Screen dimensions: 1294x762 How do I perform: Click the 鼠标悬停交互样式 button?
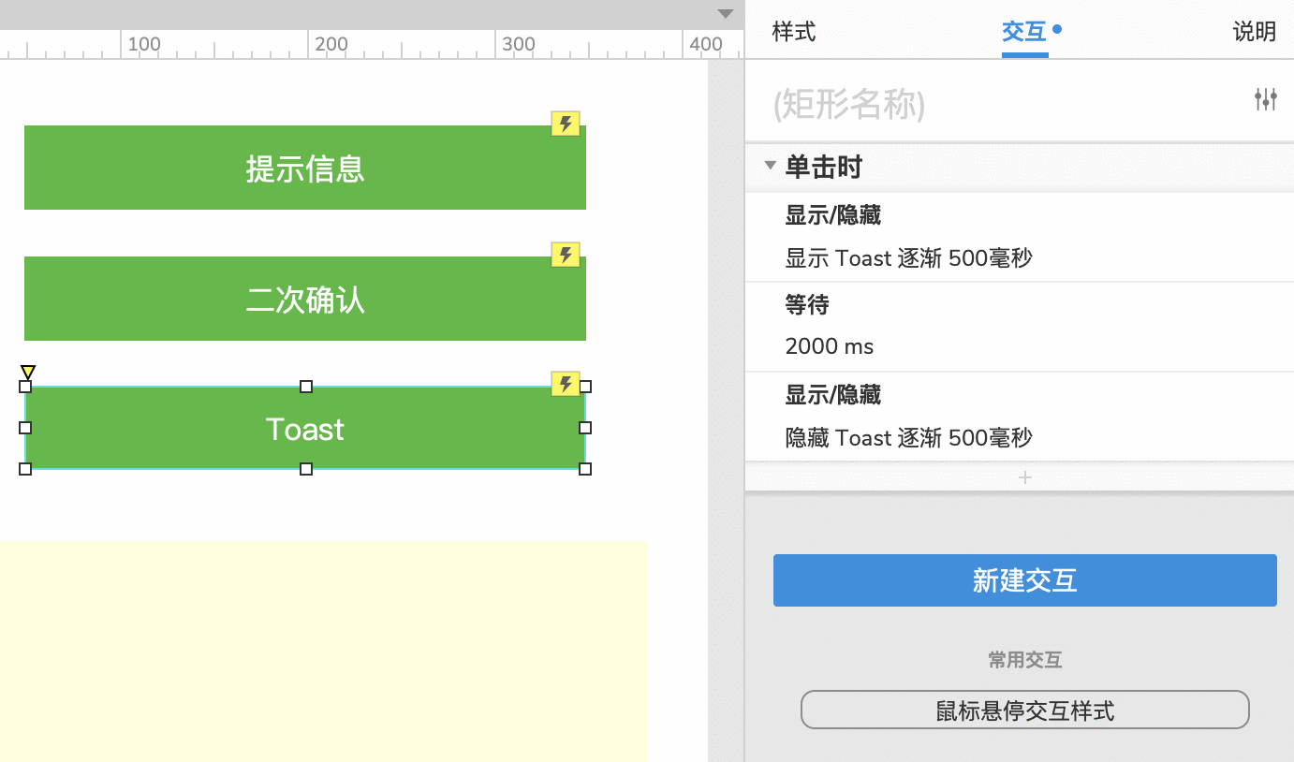1025,710
